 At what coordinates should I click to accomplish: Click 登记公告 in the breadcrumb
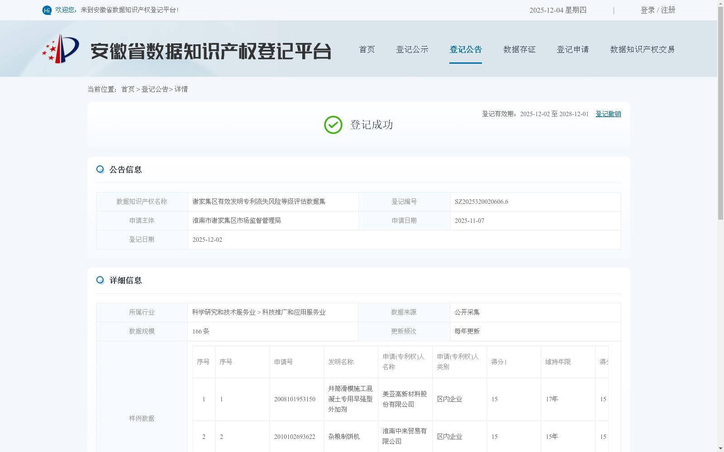pyautogui.click(x=155, y=89)
